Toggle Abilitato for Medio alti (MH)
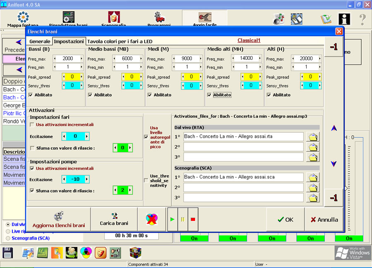The height and width of the screenshot is (268, 372). [209, 95]
